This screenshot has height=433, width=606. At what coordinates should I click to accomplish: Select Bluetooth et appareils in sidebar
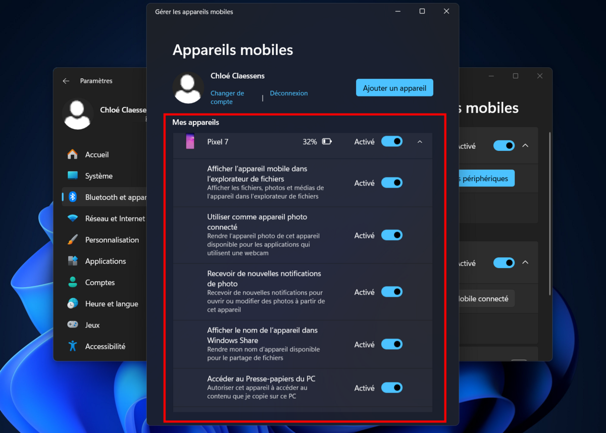[104, 197]
